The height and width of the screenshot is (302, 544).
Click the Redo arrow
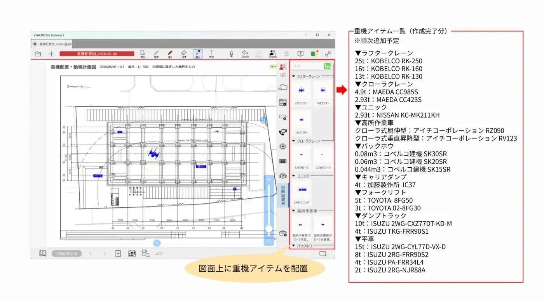259,54
